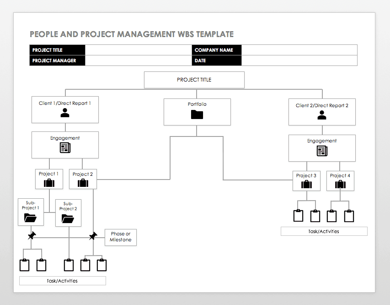Select the open folder icon in Sub-Project 2
390x305 pixels.
[68, 218]
